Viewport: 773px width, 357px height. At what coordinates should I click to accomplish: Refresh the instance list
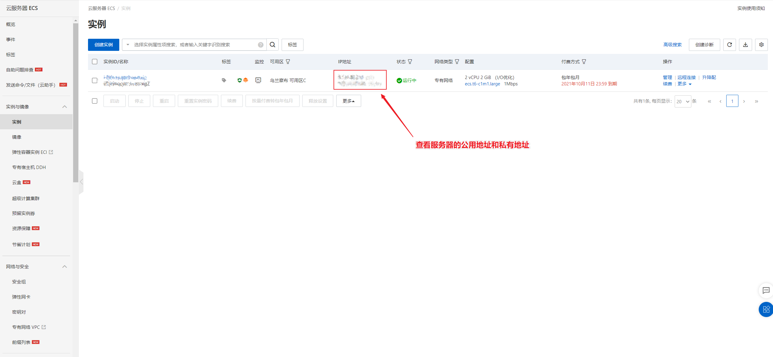[x=730, y=45]
